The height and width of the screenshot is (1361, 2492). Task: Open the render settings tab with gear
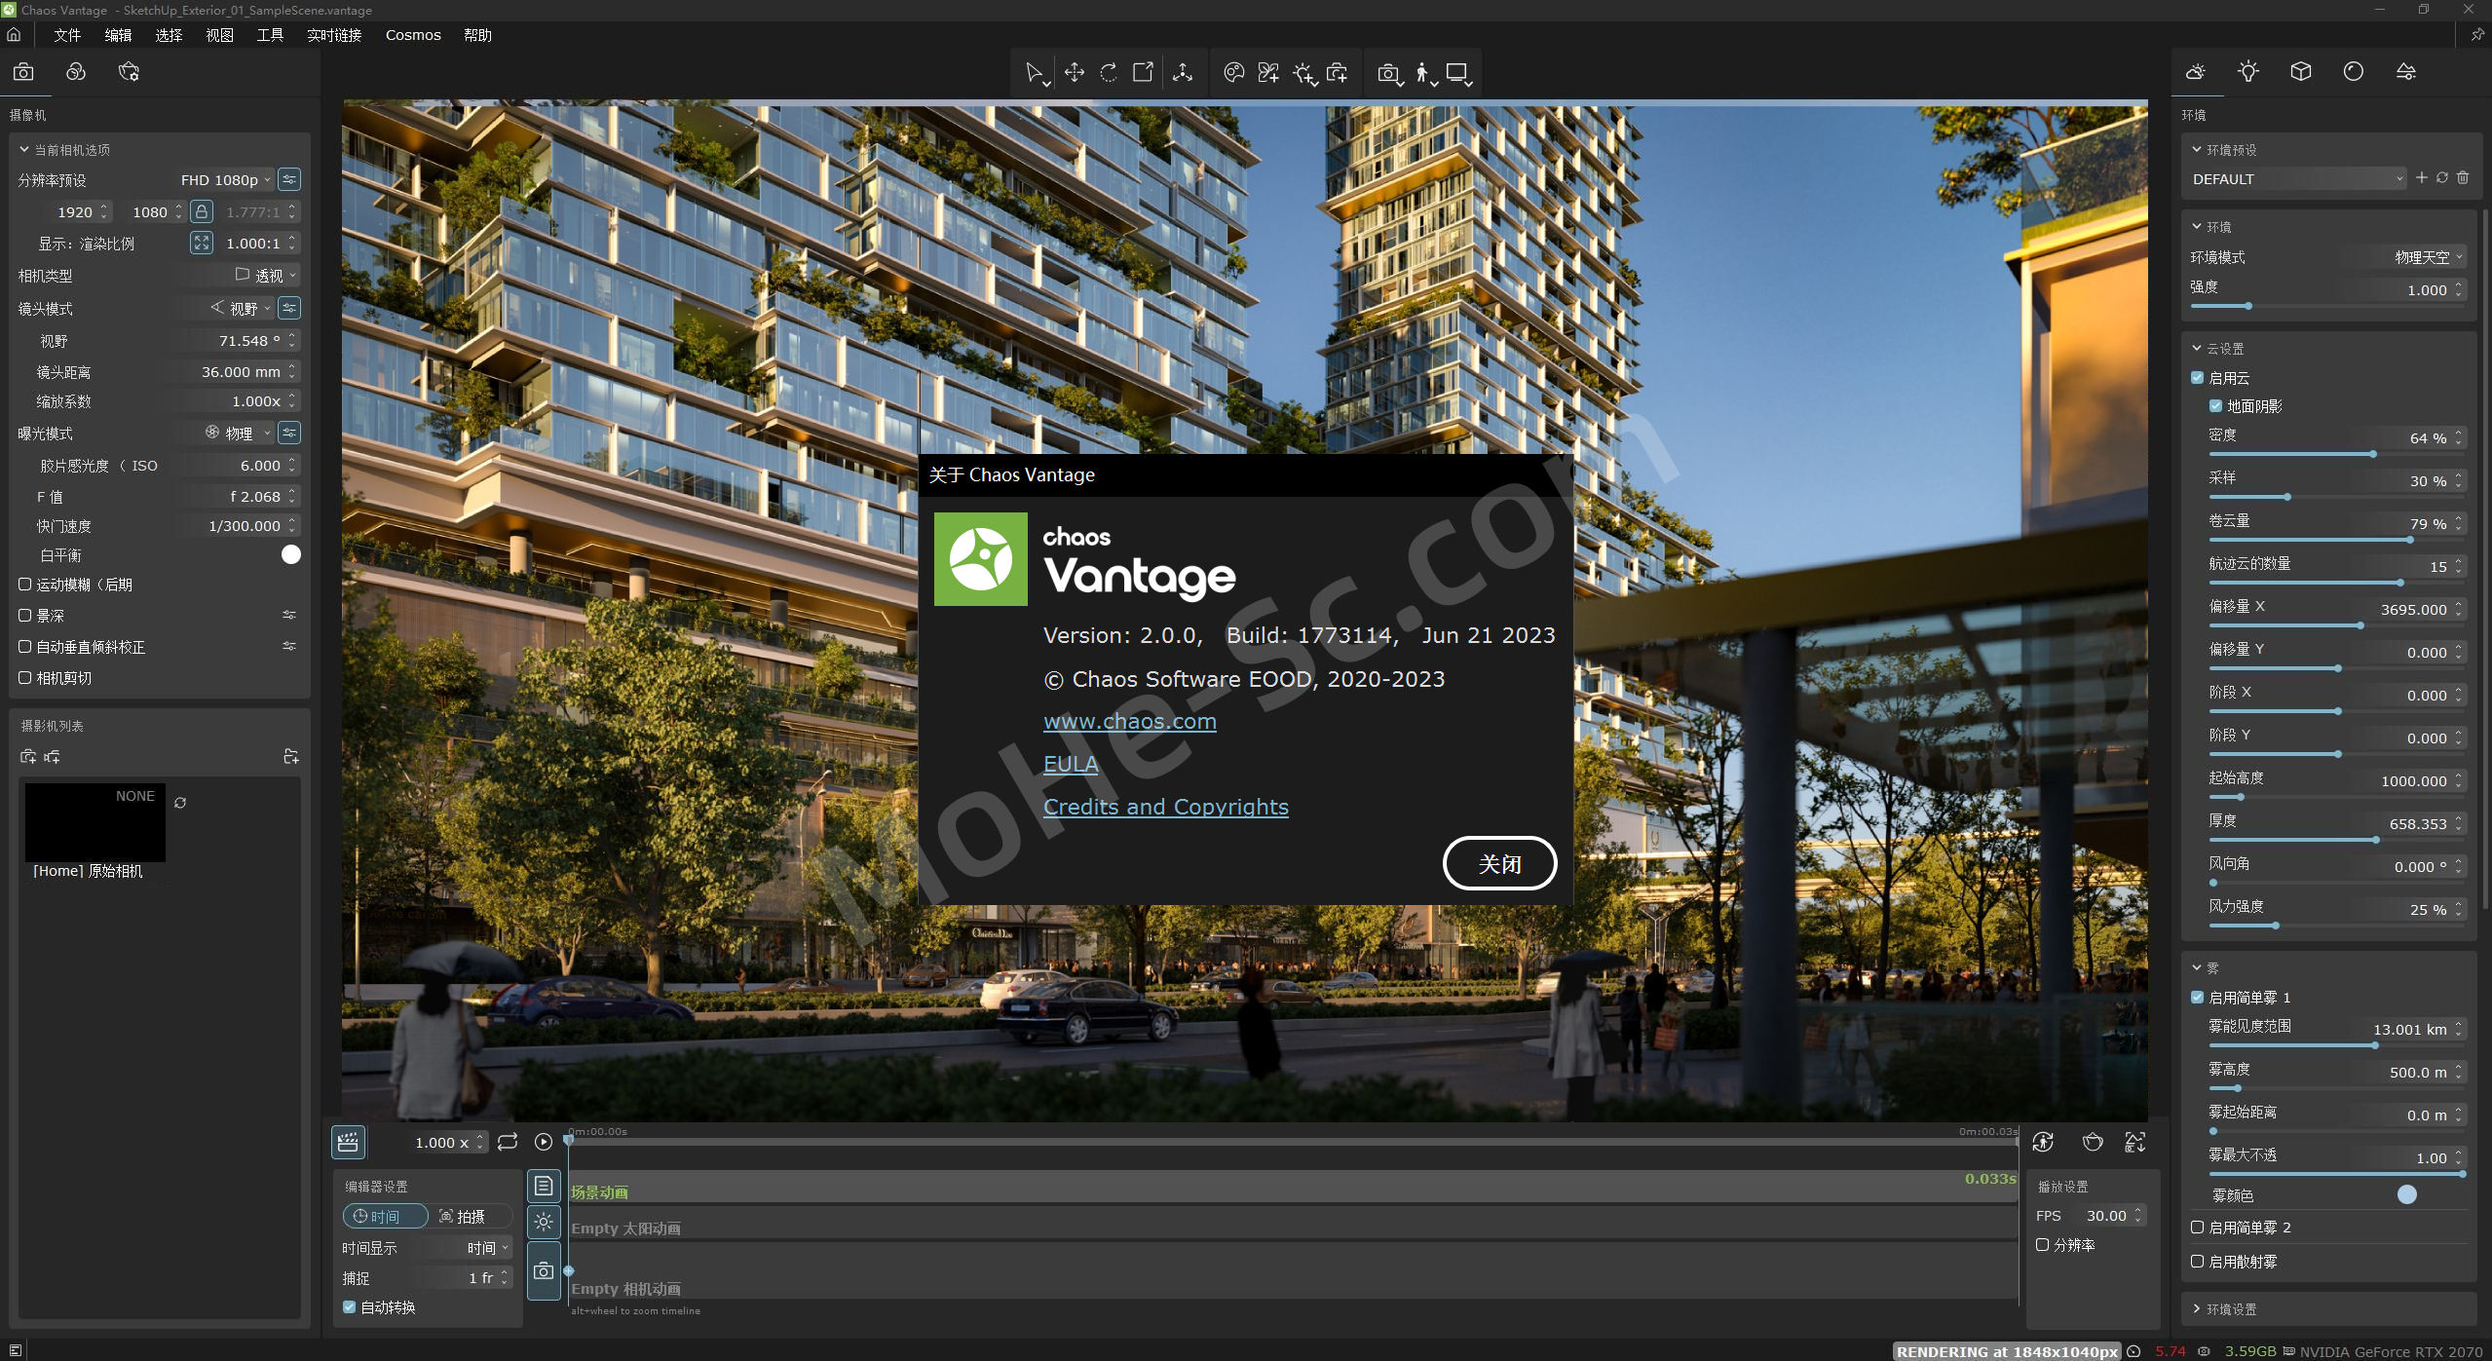(x=129, y=72)
